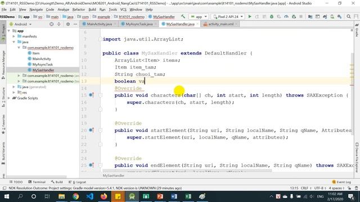Open the Android view selector dropdown

tap(20, 24)
